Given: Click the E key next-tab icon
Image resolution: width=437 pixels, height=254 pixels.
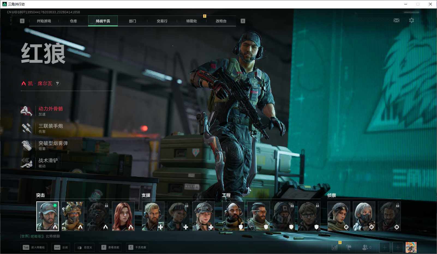Looking at the screenshot, I should (243, 21).
